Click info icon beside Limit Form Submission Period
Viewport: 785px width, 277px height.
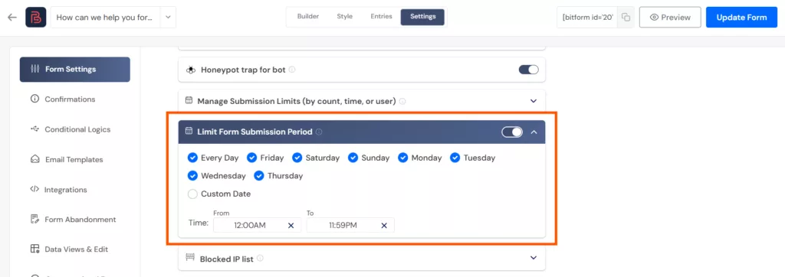point(319,132)
